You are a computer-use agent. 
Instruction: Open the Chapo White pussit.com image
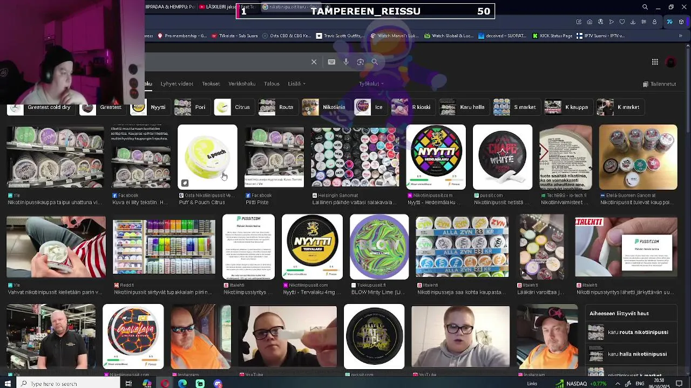click(x=503, y=157)
